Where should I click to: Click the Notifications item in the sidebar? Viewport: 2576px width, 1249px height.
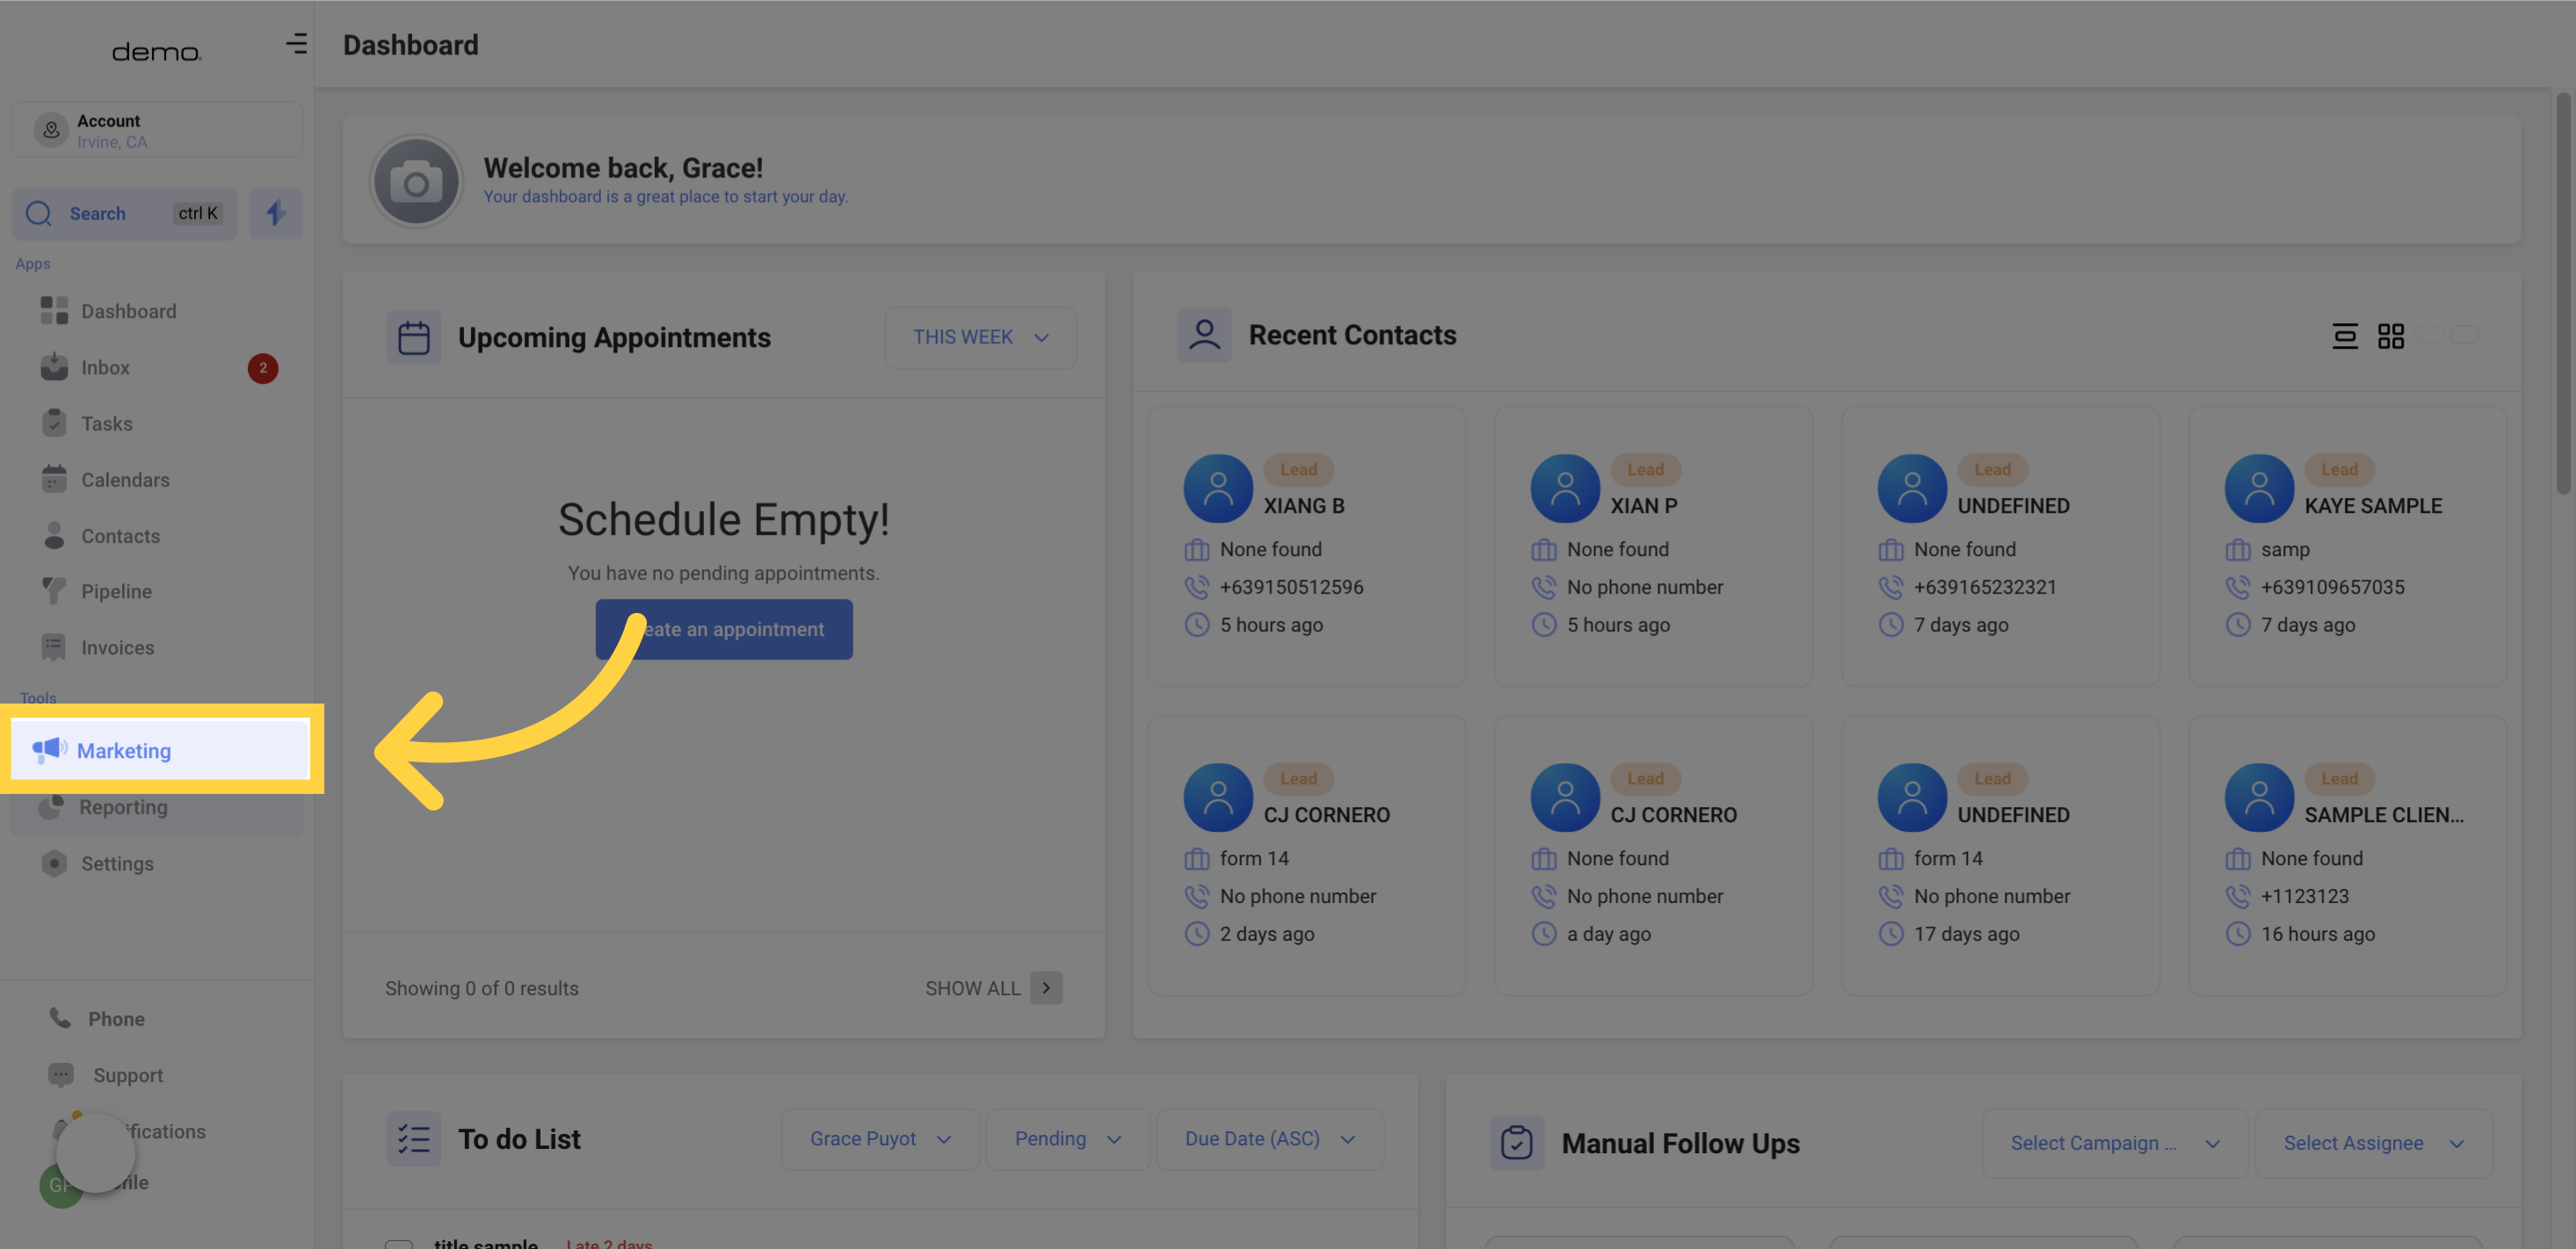point(130,1131)
